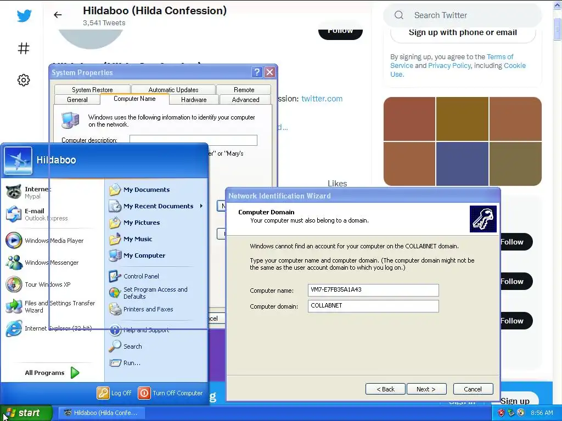Click the red security shield tray icon
Viewport: 562px width, 421px height.
(501, 413)
